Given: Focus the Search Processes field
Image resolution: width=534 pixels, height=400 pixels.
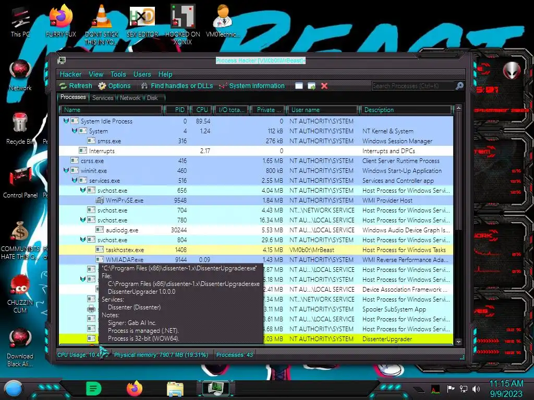Looking at the screenshot, I should [x=413, y=86].
